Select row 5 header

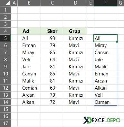[x=5, y=38]
